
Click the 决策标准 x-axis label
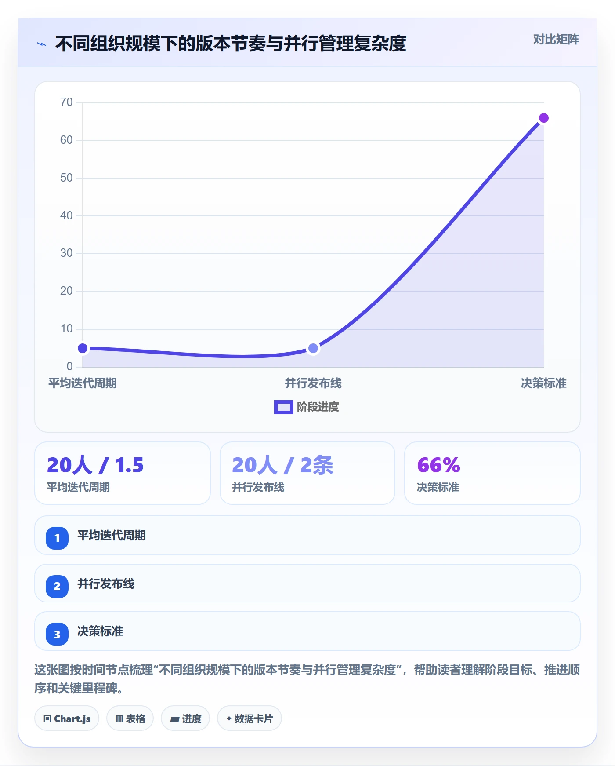[543, 383]
